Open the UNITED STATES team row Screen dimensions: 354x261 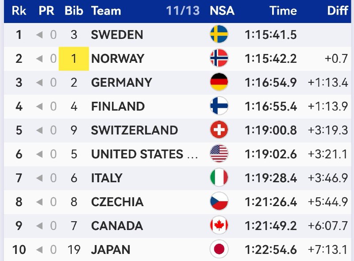[177, 154]
